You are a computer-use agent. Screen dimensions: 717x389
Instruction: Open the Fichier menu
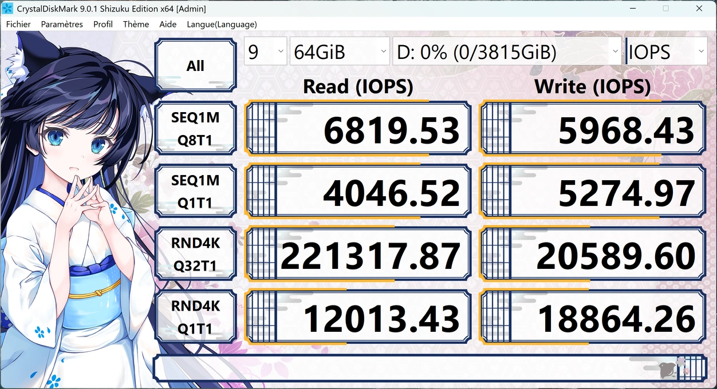point(18,24)
